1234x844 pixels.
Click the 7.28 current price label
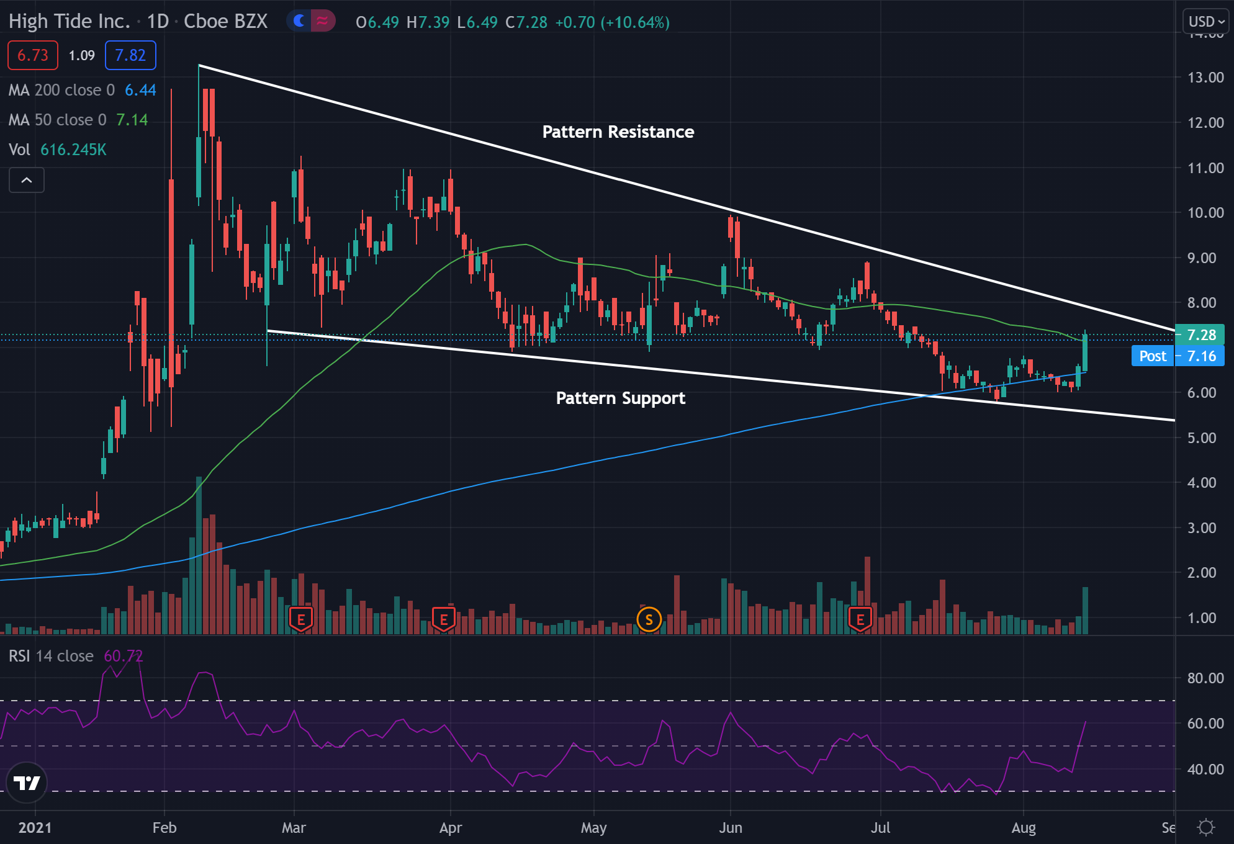coord(1200,335)
